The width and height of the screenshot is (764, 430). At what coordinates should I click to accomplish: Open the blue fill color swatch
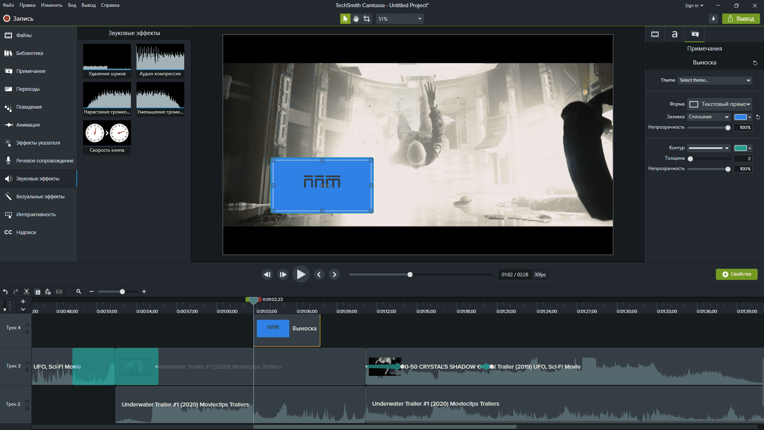point(743,117)
